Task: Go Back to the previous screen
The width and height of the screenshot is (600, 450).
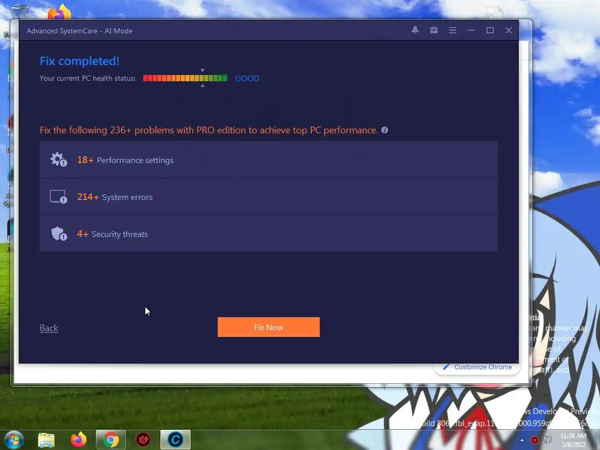Action: (x=49, y=328)
